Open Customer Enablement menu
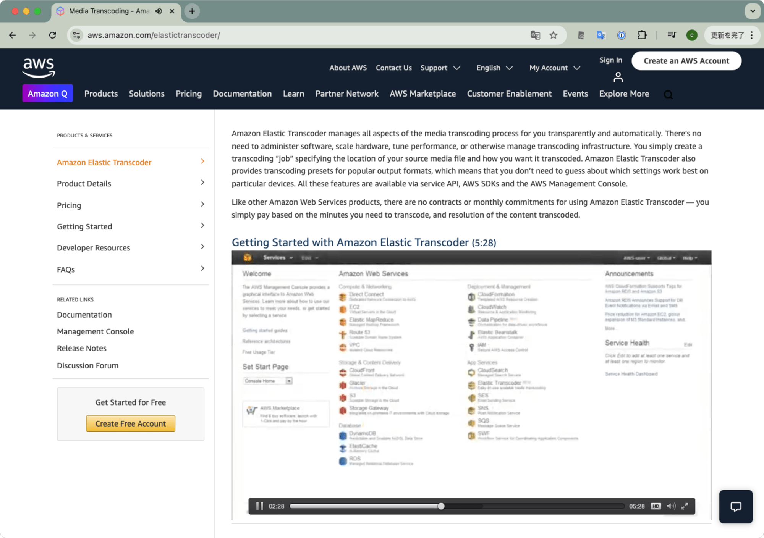This screenshot has height=538, width=764. click(509, 94)
